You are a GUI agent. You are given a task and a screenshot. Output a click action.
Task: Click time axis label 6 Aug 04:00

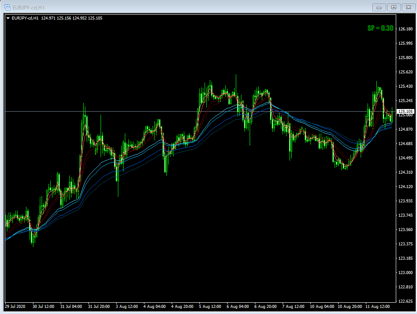(x=238, y=307)
